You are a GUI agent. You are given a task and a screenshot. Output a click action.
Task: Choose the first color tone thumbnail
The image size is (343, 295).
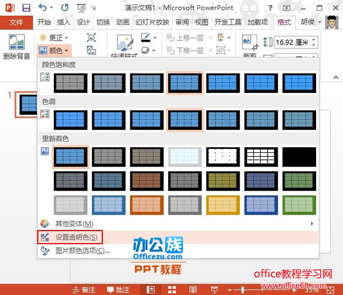pos(70,120)
